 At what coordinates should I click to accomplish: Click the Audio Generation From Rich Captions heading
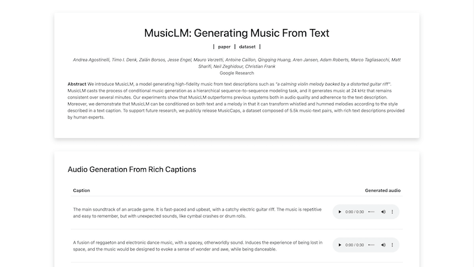coord(132,169)
